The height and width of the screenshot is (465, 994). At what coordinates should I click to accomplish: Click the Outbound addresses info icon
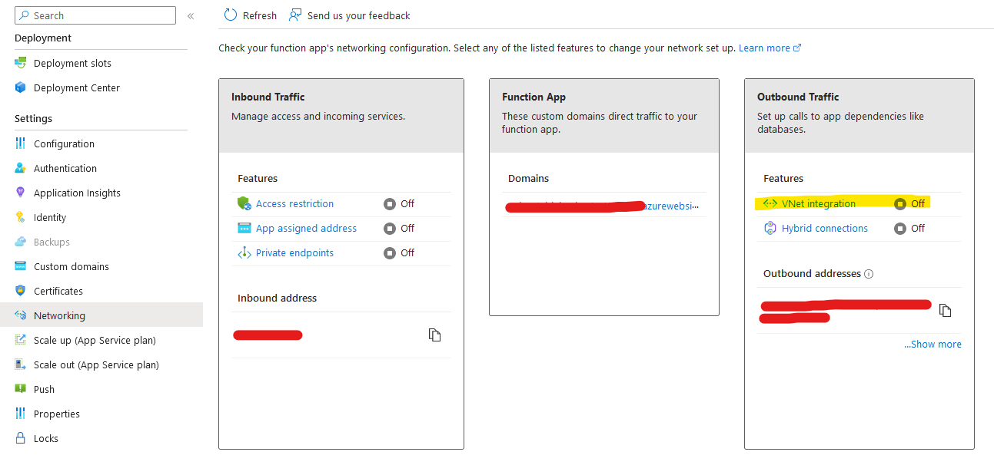(869, 274)
